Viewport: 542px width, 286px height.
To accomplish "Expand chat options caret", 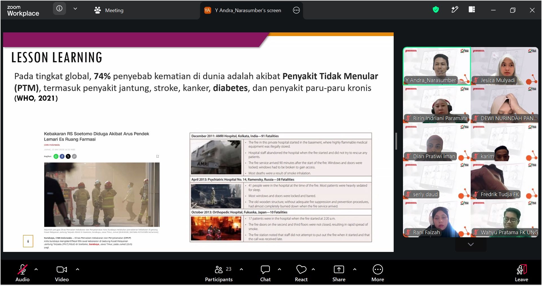I will click(279, 269).
